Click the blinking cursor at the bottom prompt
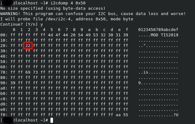This screenshot has width=195, height=124. [52, 120]
